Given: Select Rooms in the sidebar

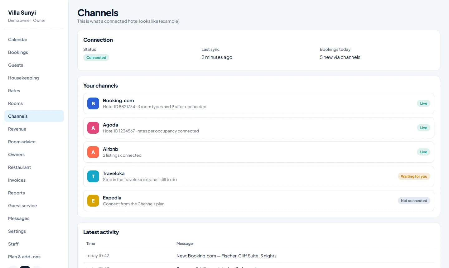Looking at the screenshot, I should coord(34,103).
